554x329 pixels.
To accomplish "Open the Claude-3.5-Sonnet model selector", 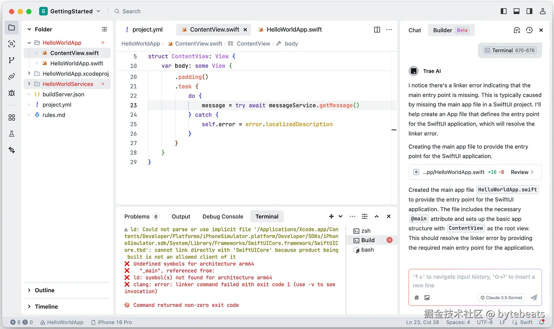I will tap(502, 298).
